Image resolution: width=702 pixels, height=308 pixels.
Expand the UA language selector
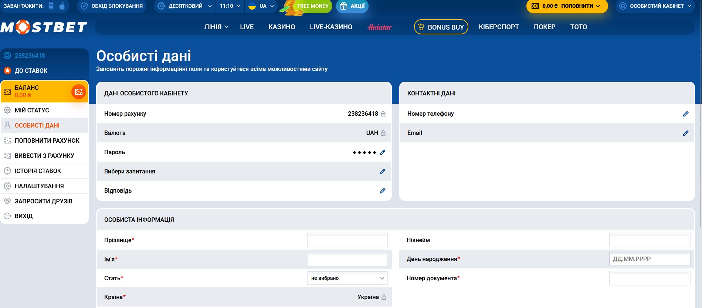[261, 6]
